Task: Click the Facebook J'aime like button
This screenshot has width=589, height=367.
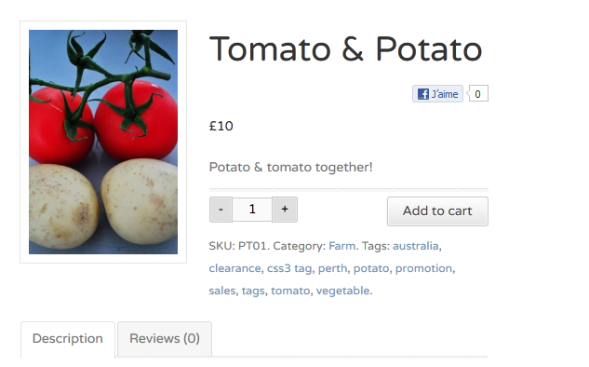Action: 437,94
